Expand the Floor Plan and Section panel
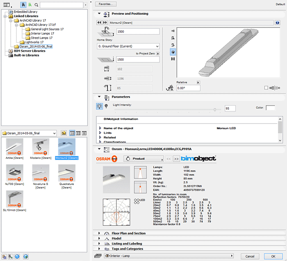The width and height of the screenshot is (287, 261). coord(99,233)
